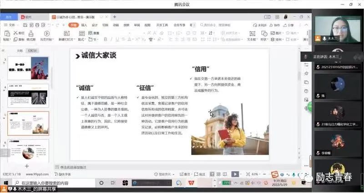
Task: Click the Collaborate (协作) button
Action: 275,25
